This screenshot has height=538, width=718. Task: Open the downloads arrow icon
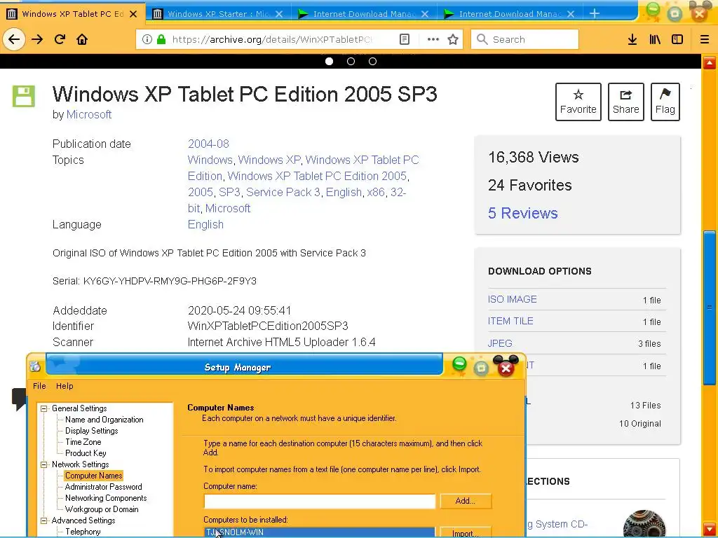coord(632,39)
